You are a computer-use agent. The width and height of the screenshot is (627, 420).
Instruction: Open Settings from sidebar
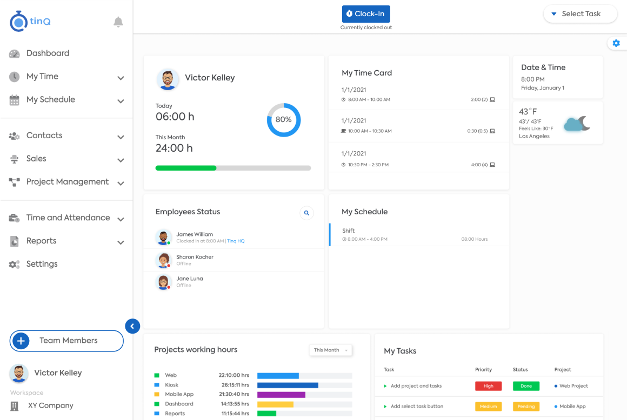pos(42,264)
